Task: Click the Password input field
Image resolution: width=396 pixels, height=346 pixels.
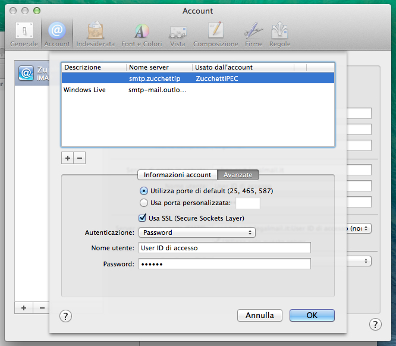Action: click(x=225, y=264)
